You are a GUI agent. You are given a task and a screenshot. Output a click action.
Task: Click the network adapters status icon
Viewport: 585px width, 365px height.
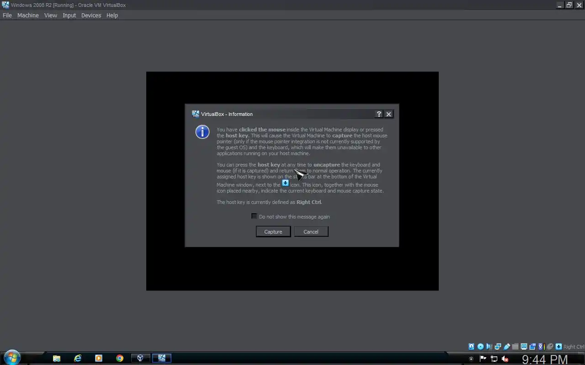(x=498, y=346)
